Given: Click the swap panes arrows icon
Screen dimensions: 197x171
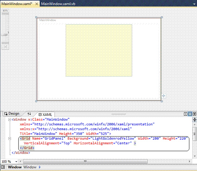Looking at the screenshot, I should coord(29,114).
